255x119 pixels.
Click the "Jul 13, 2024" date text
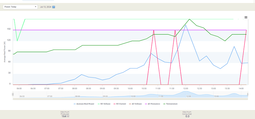point(46,7)
